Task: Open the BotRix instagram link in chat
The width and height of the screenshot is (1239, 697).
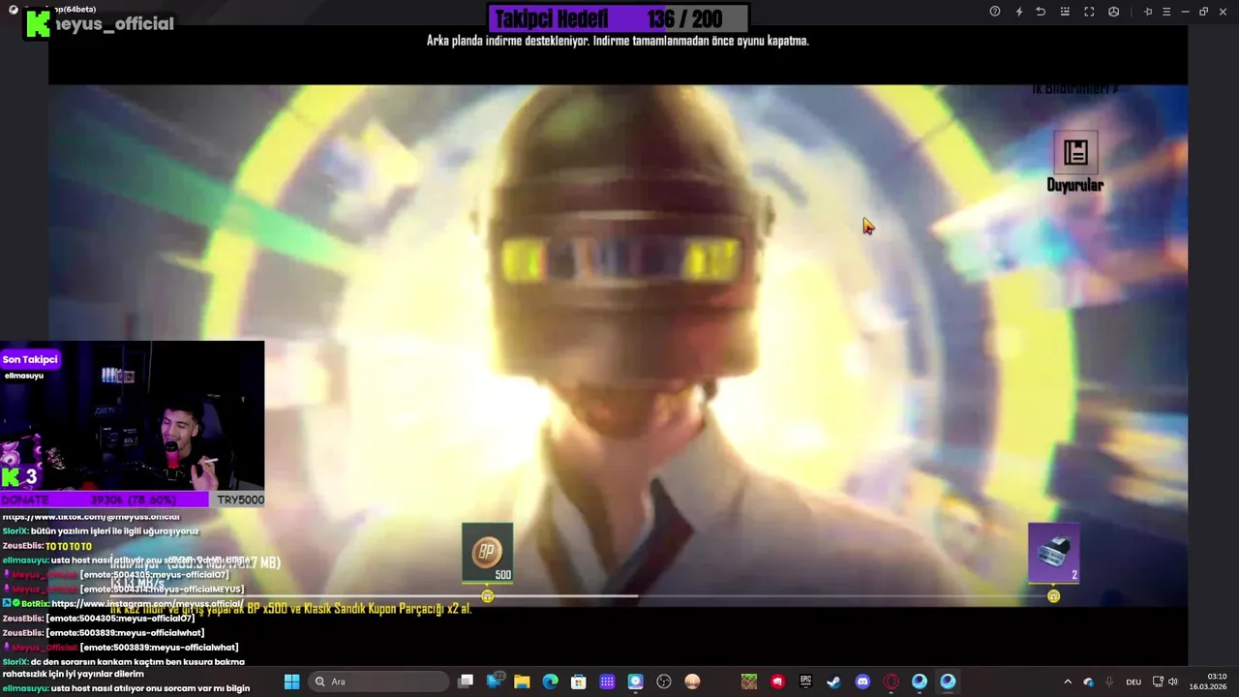Action: [x=147, y=604]
